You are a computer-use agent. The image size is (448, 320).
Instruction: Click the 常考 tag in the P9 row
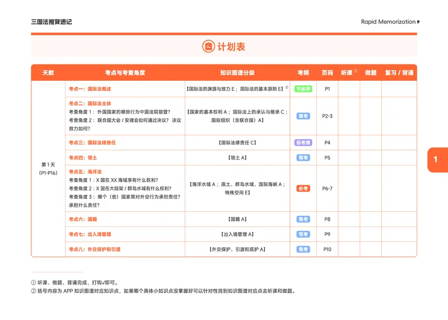coord(303,234)
